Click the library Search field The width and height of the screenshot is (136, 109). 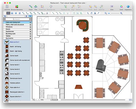(17, 19)
